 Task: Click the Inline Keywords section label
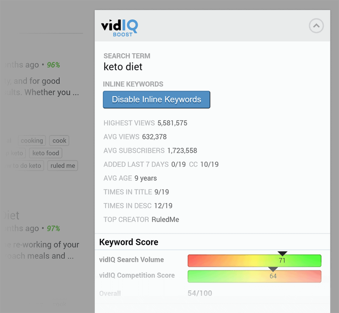(133, 84)
